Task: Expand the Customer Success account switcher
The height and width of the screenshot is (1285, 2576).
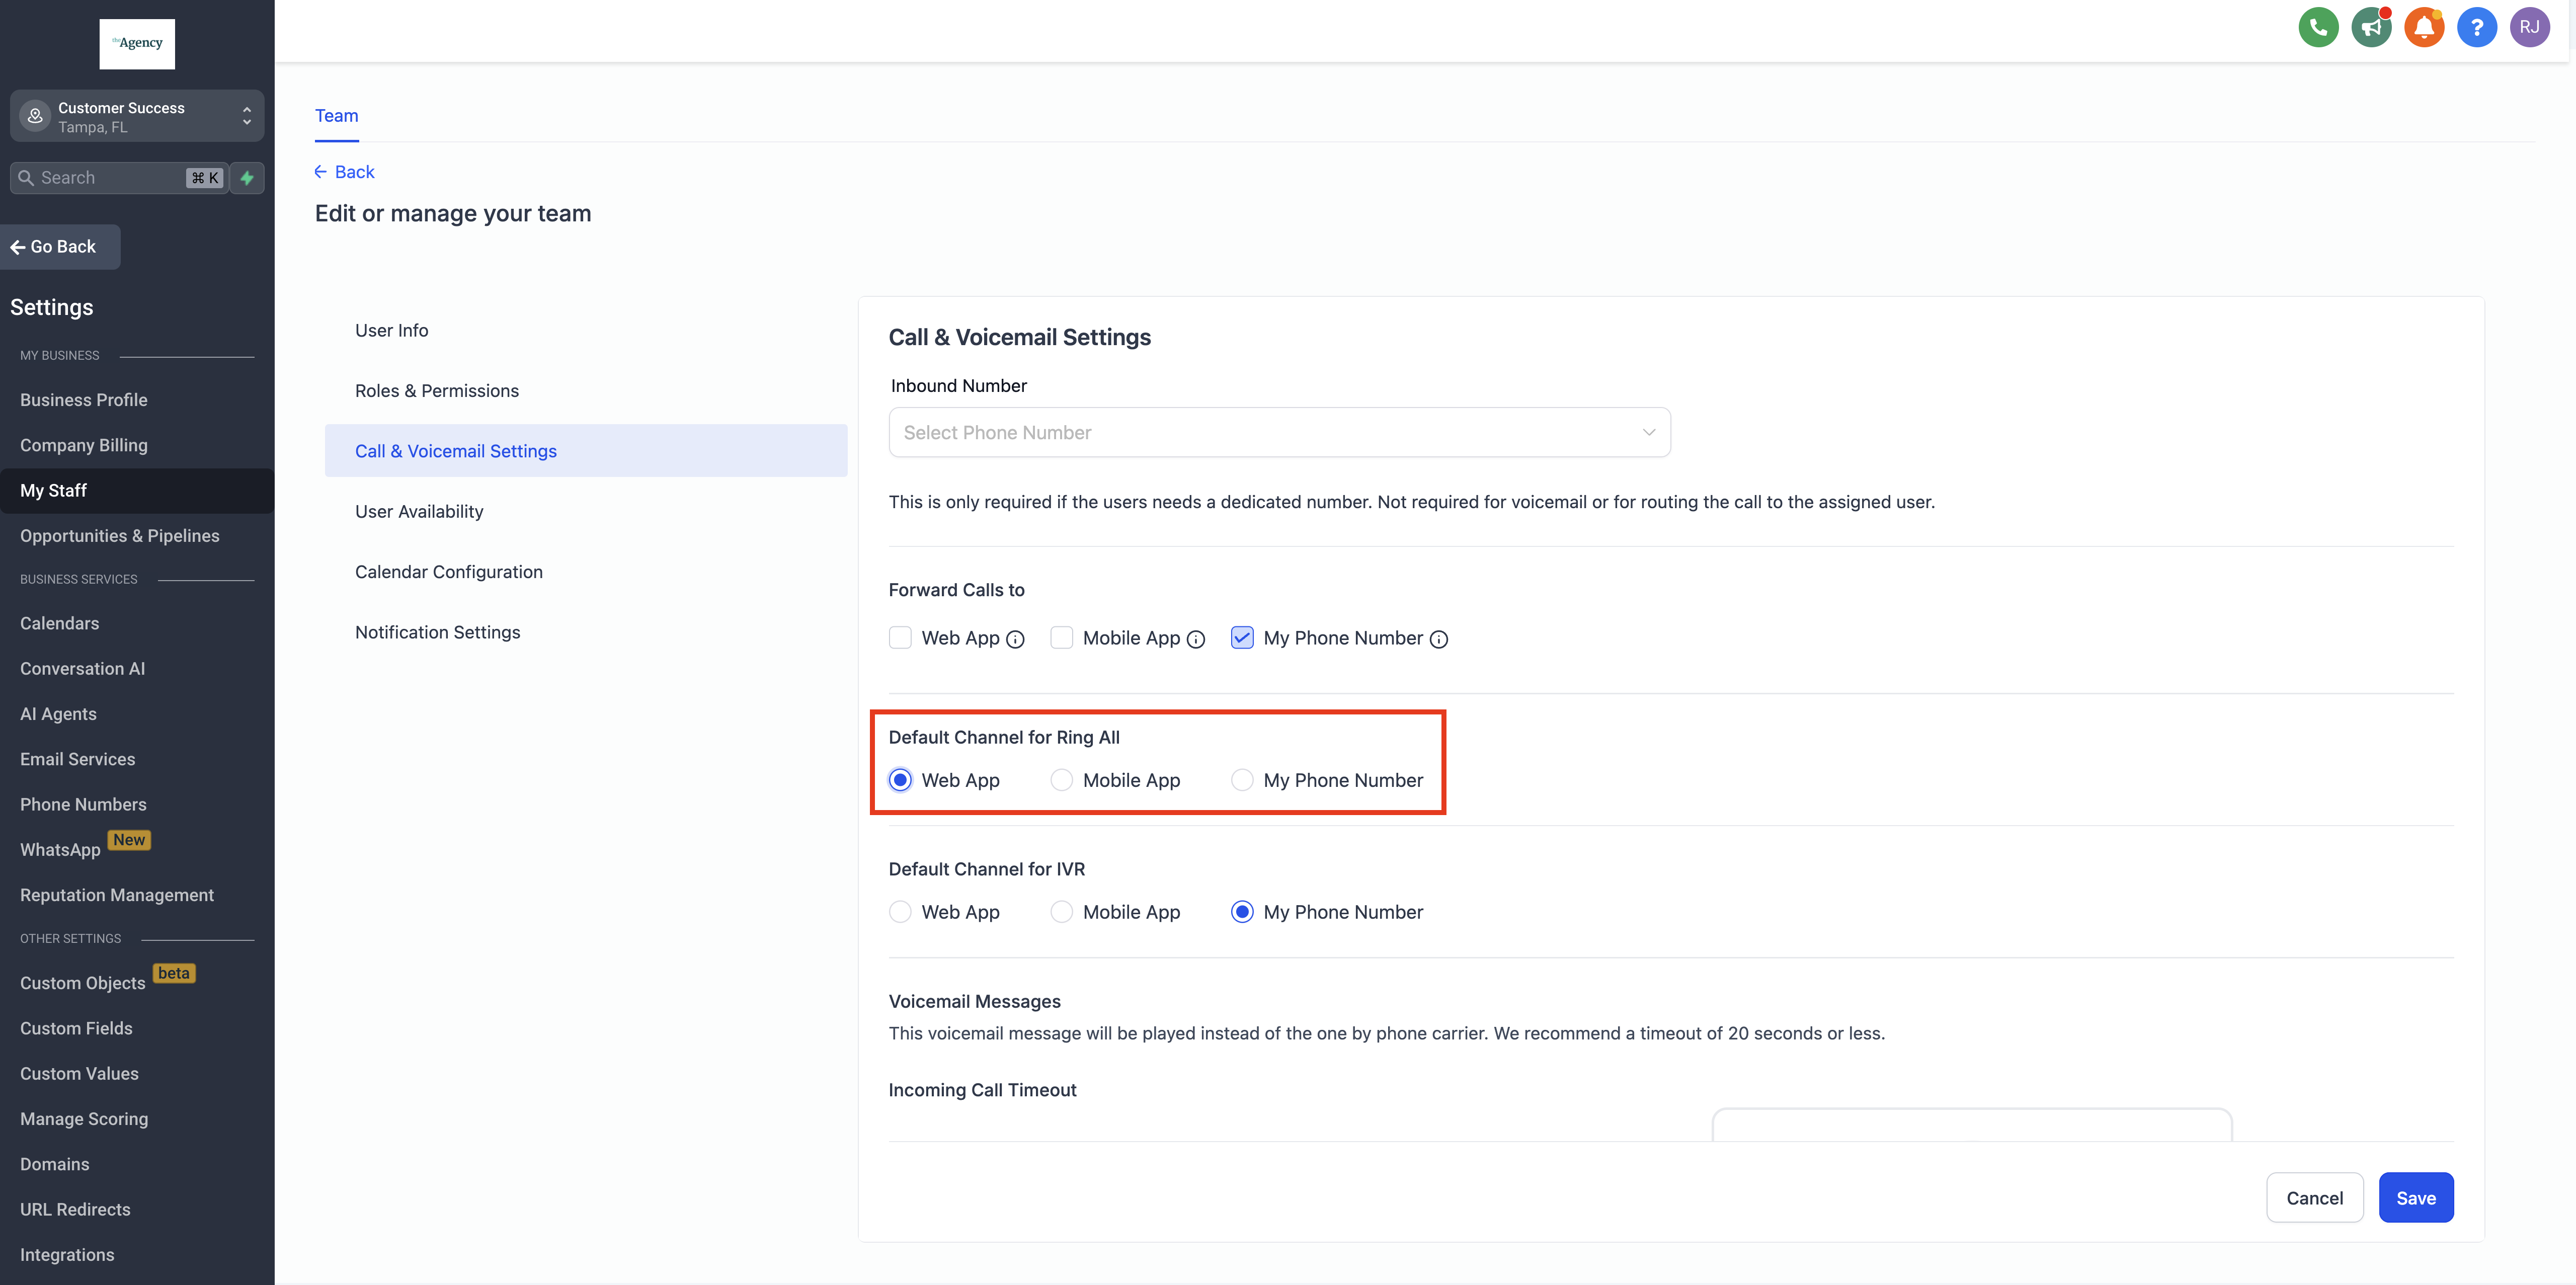Action: pos(137,117)
